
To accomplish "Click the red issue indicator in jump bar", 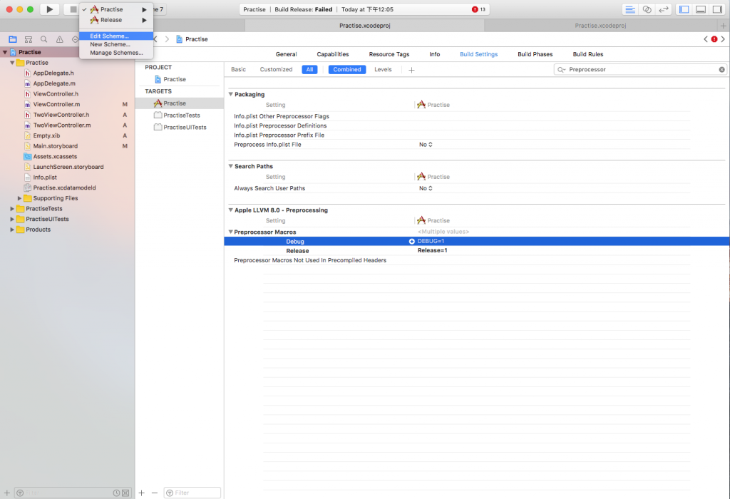I will click(714, 39).
